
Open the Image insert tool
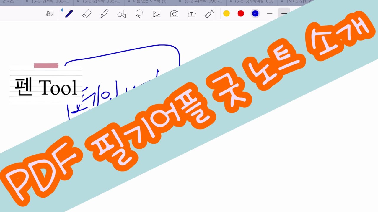[x=157, y=14]
